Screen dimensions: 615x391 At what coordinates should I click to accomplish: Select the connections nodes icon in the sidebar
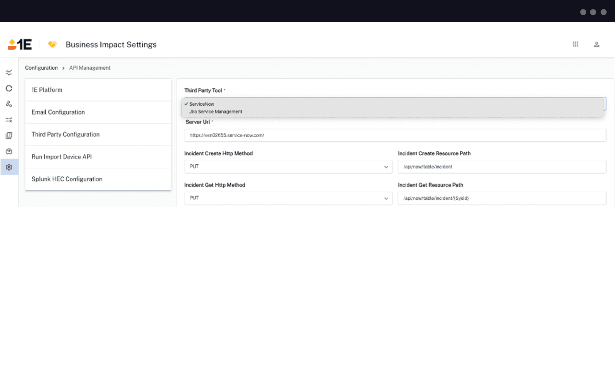(9, 104)
